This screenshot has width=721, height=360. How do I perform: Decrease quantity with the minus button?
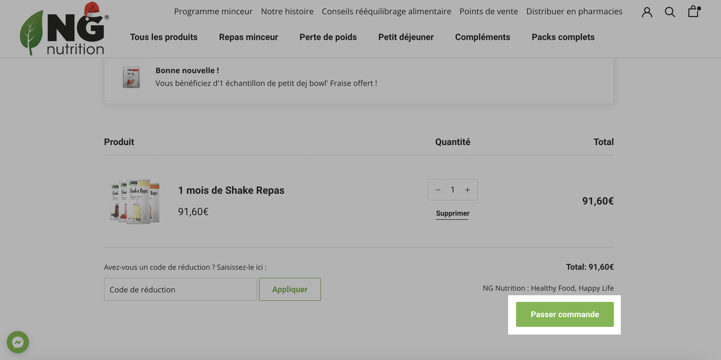pyautogui.click(x=438, y=190)
